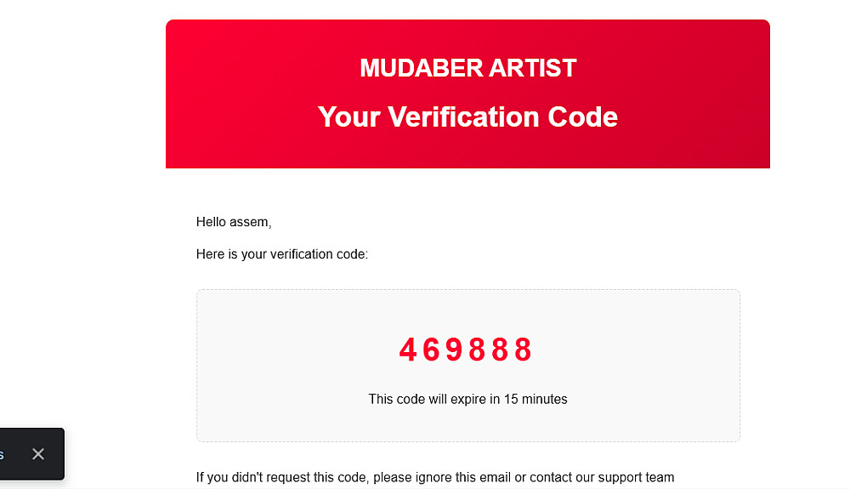Click the digit 9 in the code
The image size is (850, 489).
[454, 350]
